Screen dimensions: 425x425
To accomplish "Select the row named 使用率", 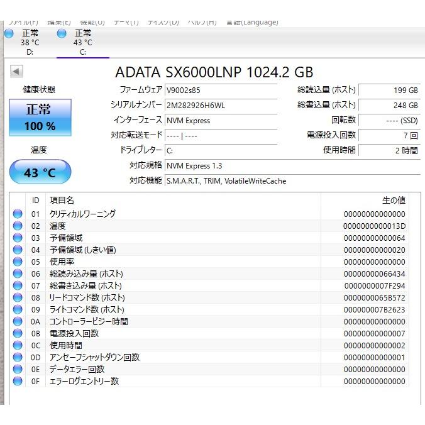I will point(209,262).
